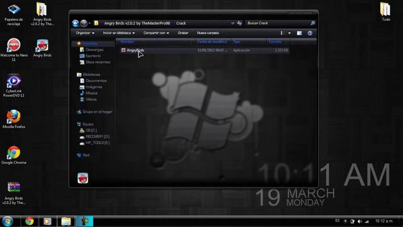Switch to the highlighted active taskbar app
The image size is (403, 227).
pos(84,221)
